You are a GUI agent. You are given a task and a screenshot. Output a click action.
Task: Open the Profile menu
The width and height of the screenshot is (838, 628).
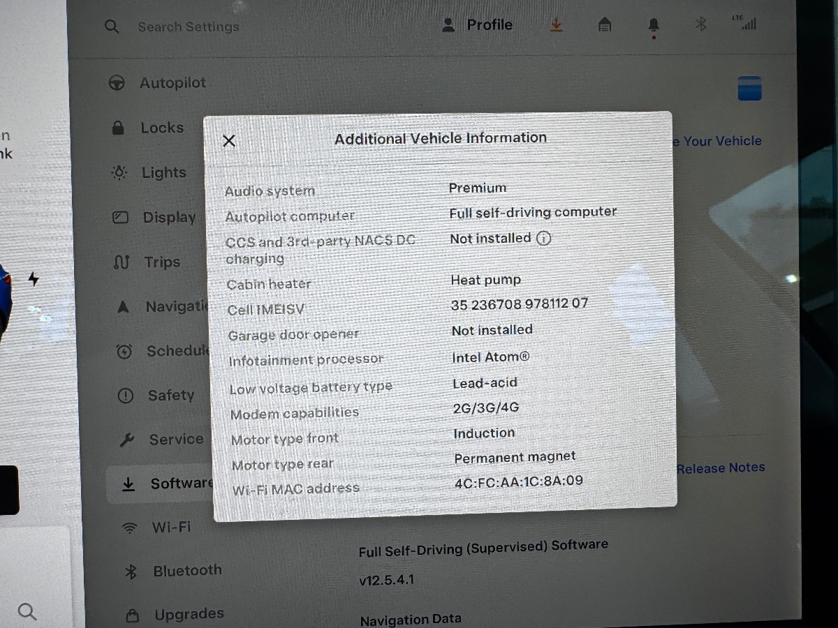tap(478, 25)
